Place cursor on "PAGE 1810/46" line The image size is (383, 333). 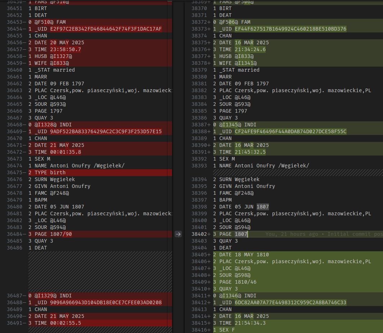click(x=238, y=282)
